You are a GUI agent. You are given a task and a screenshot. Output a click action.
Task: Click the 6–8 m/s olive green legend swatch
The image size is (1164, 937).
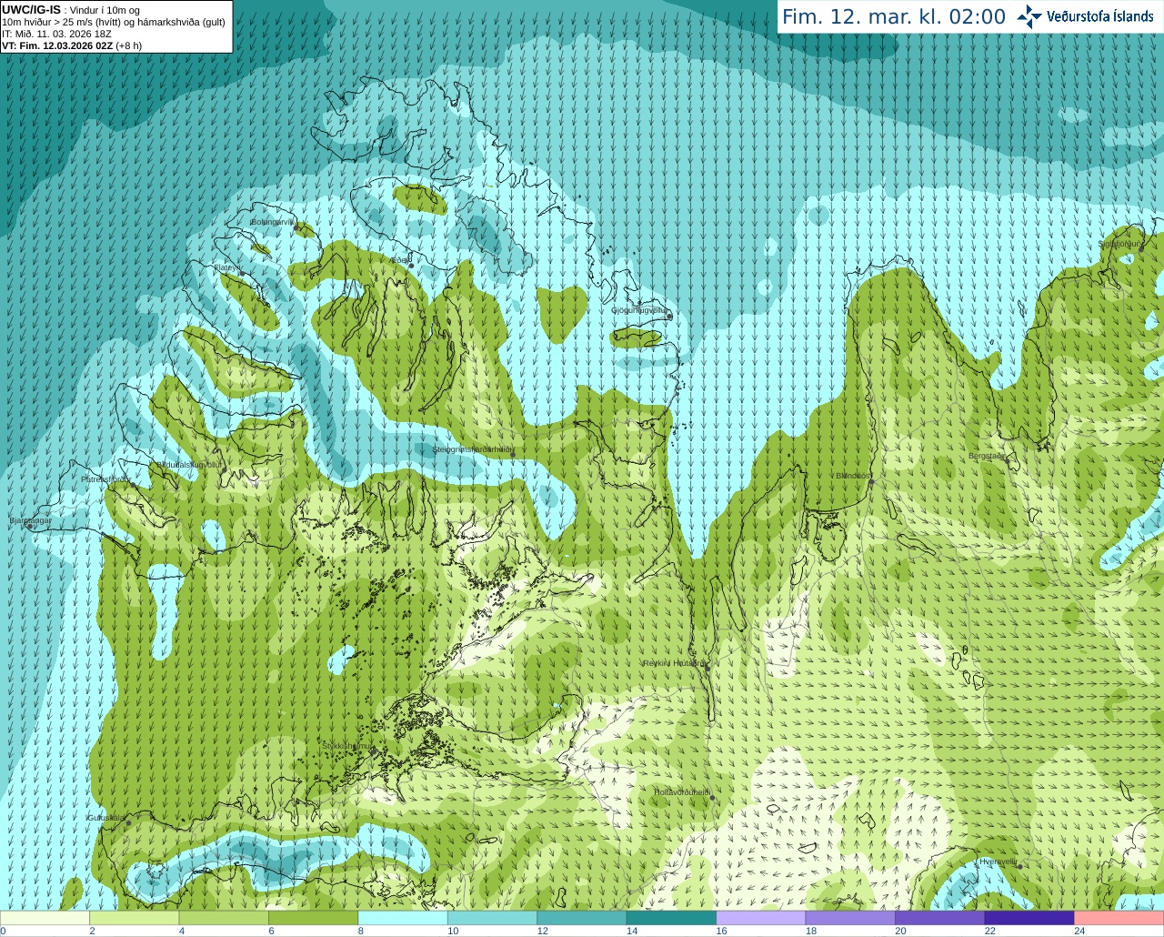click(x=314, y=917)
